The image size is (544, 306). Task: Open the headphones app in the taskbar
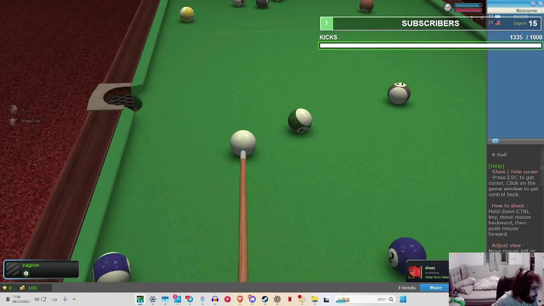pos(215,300)
